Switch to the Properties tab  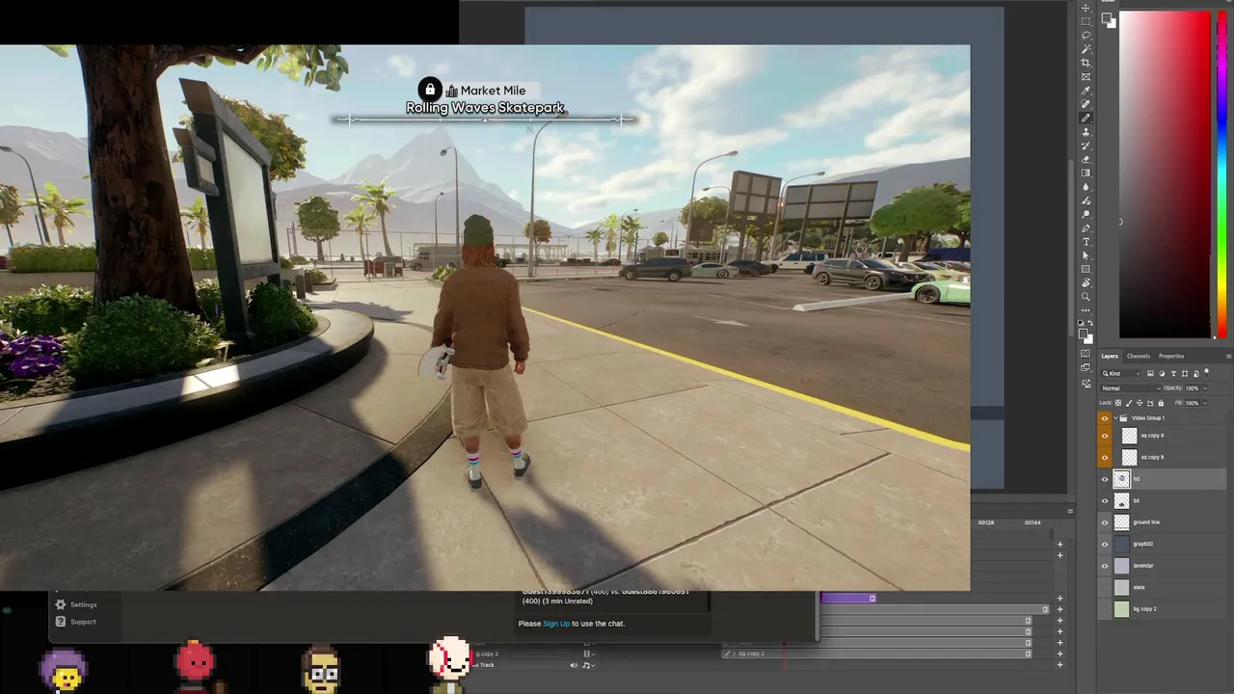click(x=1171, y=356)
